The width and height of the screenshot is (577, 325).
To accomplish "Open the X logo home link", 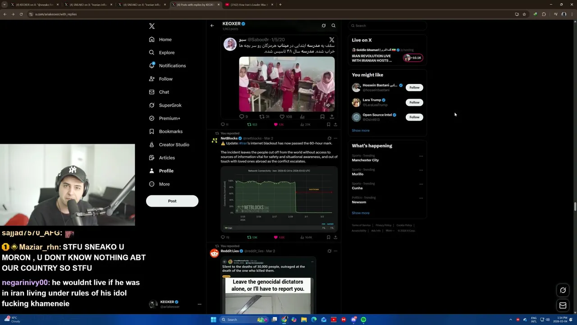I will pos(152,26).
